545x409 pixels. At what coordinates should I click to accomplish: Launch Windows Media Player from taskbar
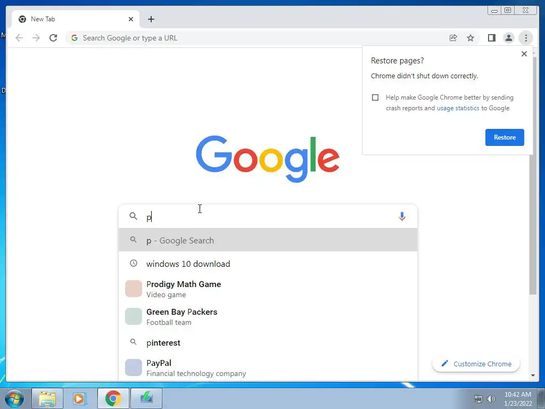click(x=80, y=398)
